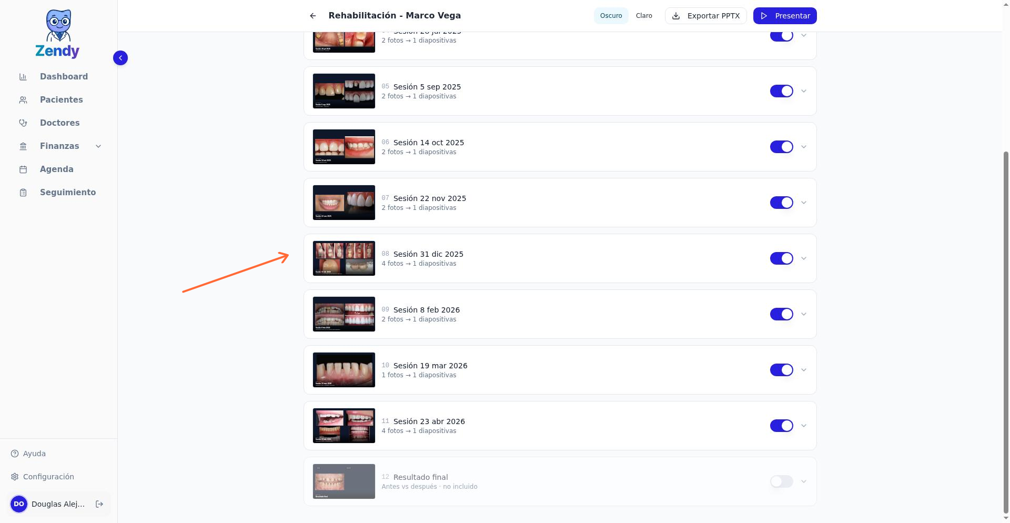This screenshot has width=1010, height=523.
Task: Click the play icon in Presentar
Action: pyautogui.click(x=764, y=16)
